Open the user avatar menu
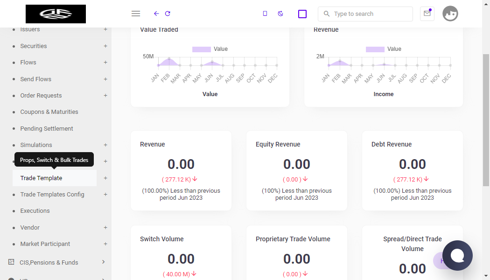 click(450, 14)
